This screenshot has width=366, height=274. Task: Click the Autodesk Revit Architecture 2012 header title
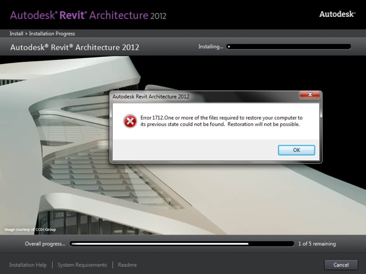point(88,15)
